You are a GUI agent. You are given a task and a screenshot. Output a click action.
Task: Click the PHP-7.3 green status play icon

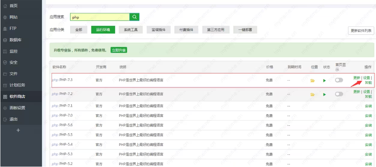point(325,81)
